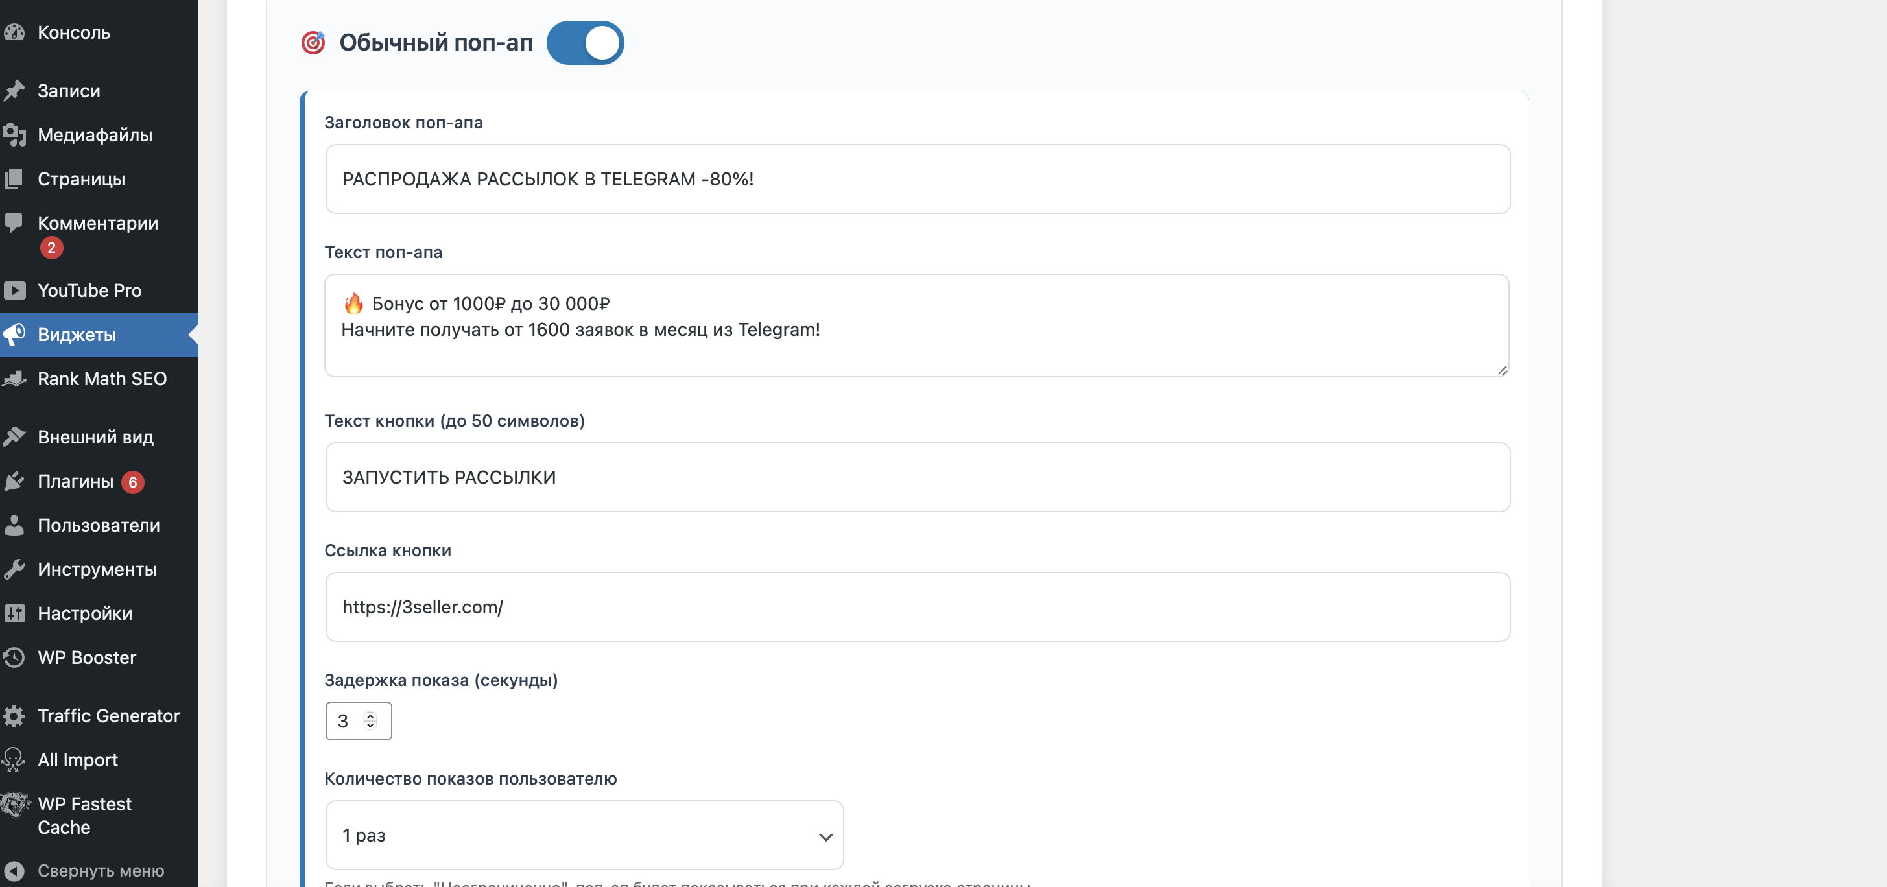Focus the Заголовок поп-апа input field
The height and width of the screenshot is (887, 1887).
coord(917,179)
